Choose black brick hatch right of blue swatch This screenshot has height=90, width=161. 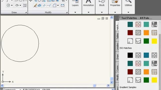click(x=154, y=55)
